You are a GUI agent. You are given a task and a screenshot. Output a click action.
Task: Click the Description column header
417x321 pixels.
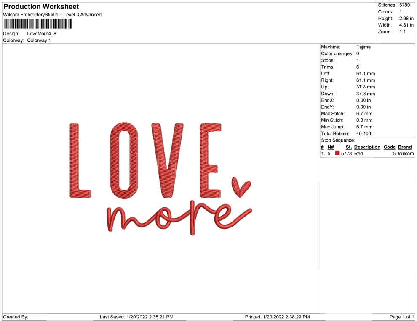[x=367, y=147]
